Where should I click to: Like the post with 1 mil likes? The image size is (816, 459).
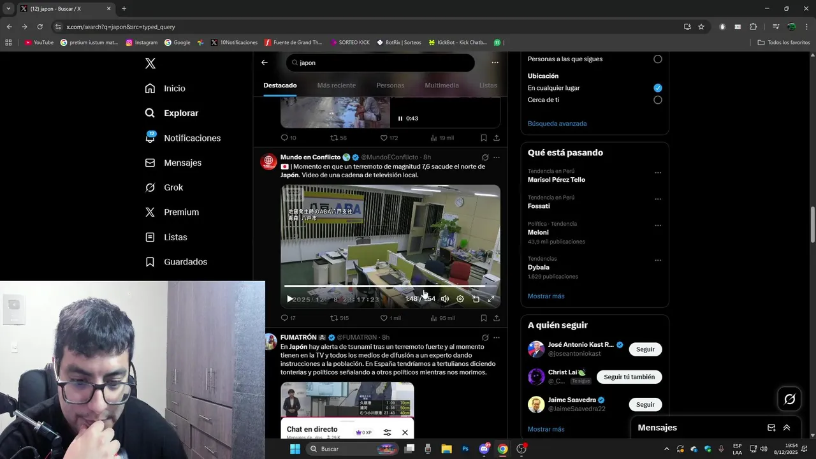(x=390, y=318)
